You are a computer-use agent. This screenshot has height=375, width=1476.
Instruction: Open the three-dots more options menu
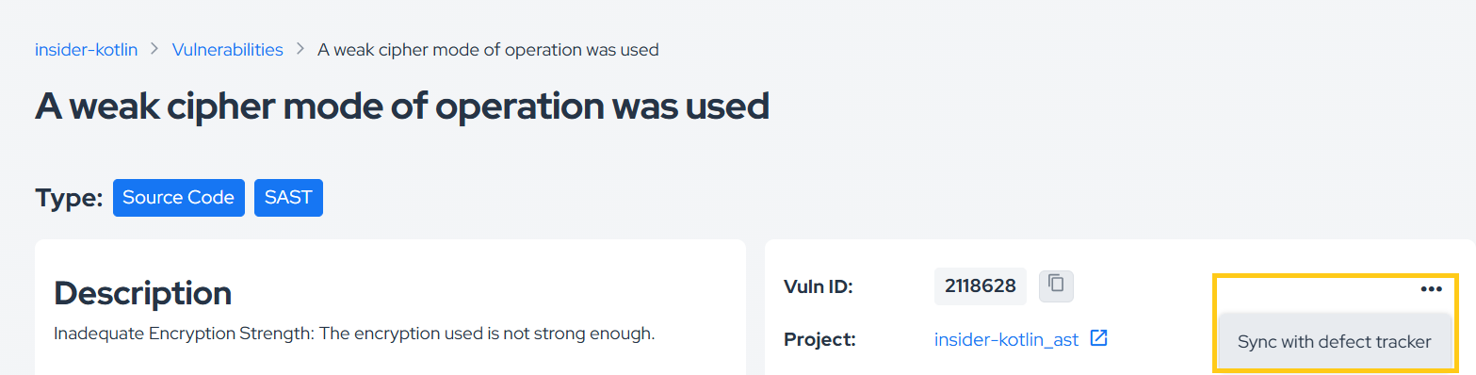click(1431, 289)
